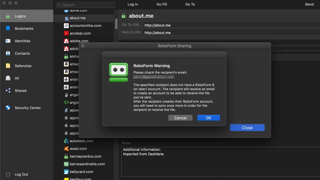Close the RoboForm Sharing window
Viewport: 320px width, 180px height.
pyautogui.click(x=247, y=127)
